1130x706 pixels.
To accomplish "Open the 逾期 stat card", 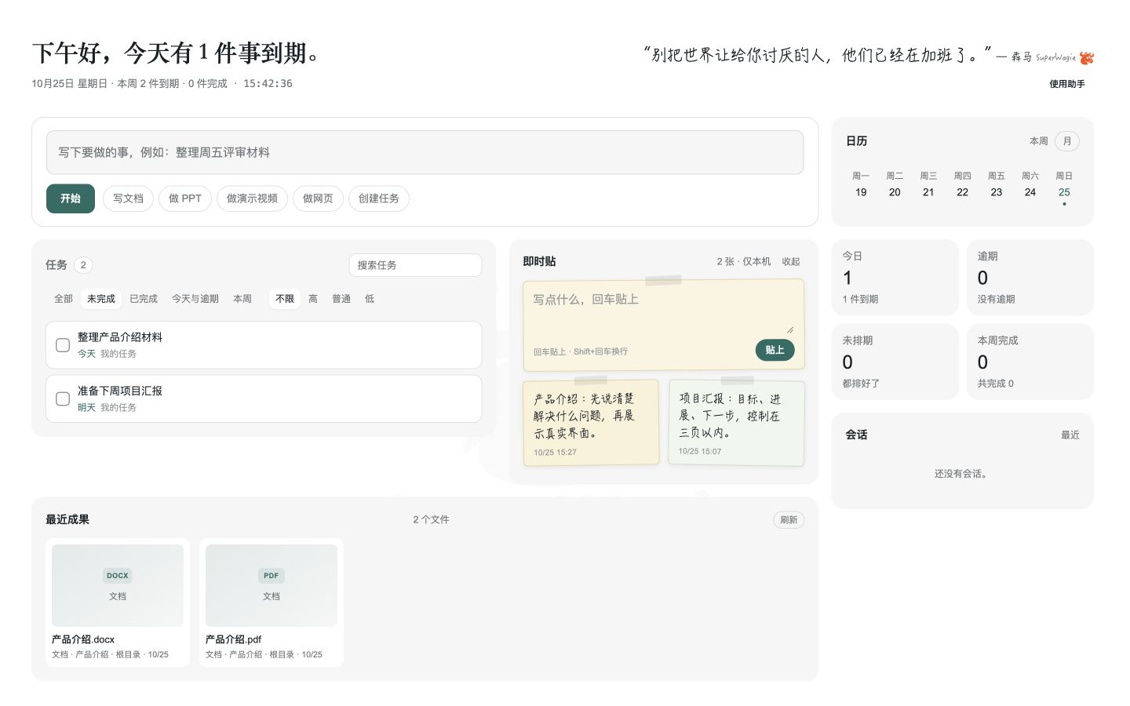I will tap(1030, 278).
